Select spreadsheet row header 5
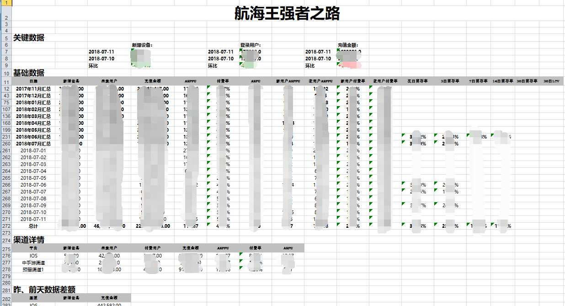The height and width of the screenshot is (306, 565). [6, 38]
